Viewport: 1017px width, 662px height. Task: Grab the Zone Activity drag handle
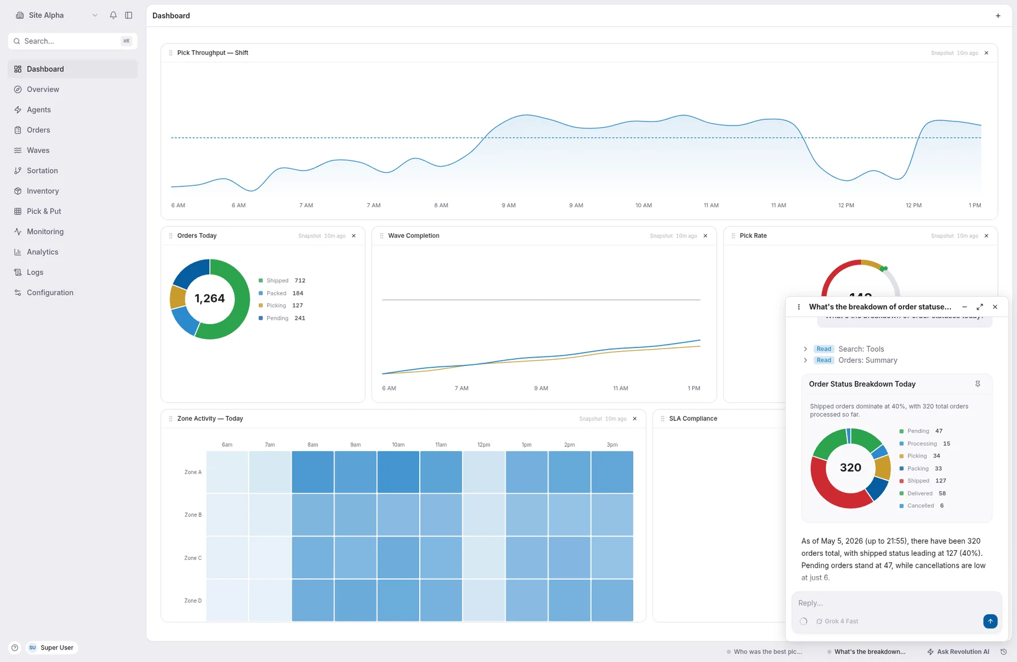171,419
